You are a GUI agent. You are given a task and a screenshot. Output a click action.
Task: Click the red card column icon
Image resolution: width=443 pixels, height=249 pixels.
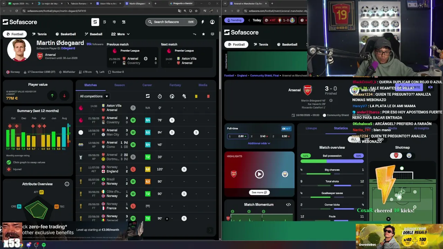click(208, 96)
